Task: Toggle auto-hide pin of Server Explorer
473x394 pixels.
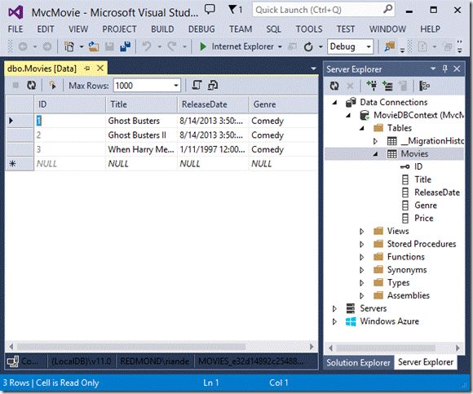Action: click(x=445, y=69)
